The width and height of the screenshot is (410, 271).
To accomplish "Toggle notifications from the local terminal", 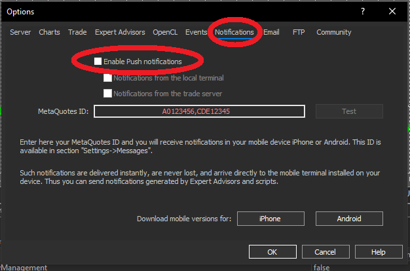I will 107,78.
